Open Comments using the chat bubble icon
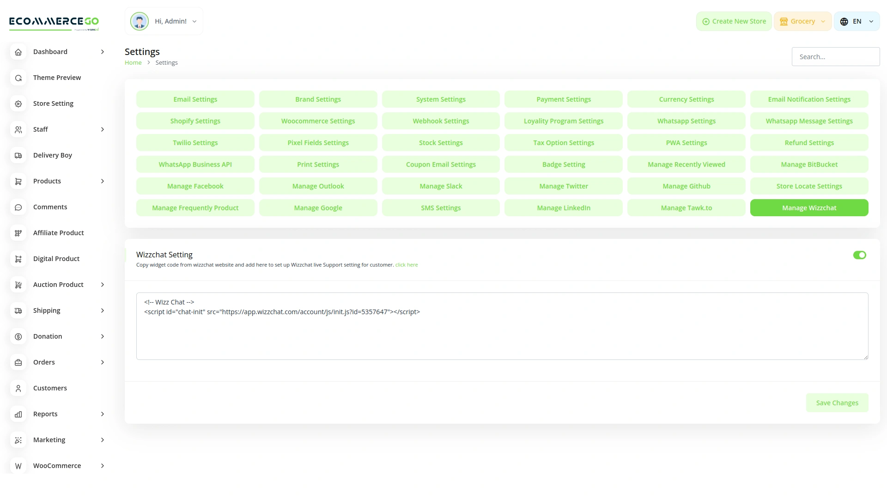The height and width of the screenshot is (499, 887). coord(18,207)
